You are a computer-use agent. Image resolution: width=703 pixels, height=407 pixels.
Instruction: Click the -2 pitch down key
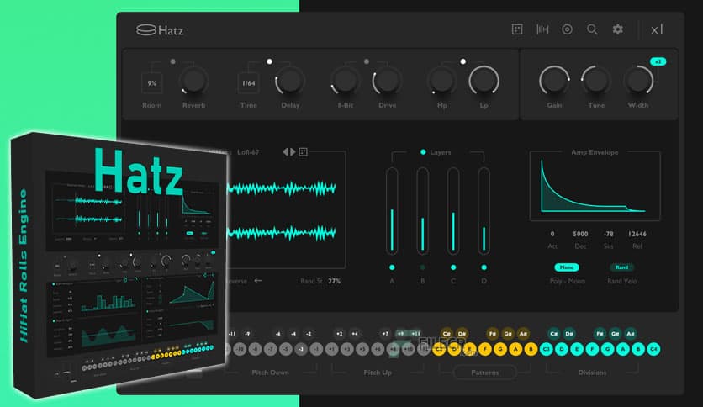[x=309, y=334]
